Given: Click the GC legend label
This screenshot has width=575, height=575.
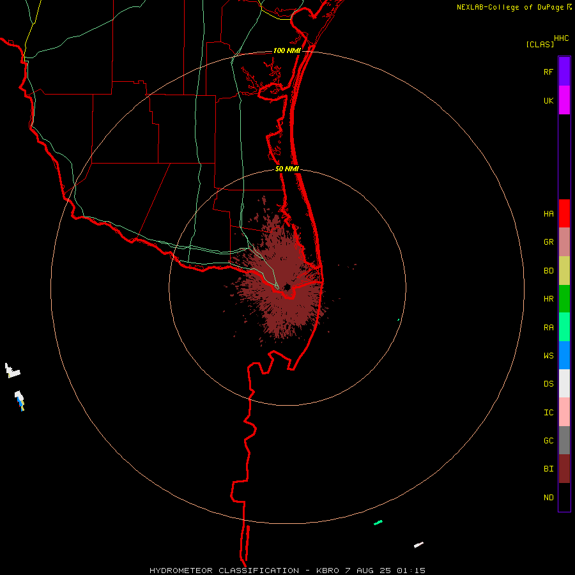Looking at the screenshot, I should [548, 441].
